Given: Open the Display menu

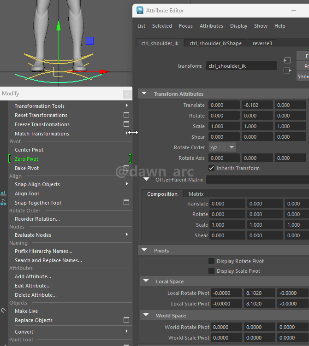Looking at the screenshot, I should coord(238,26).
